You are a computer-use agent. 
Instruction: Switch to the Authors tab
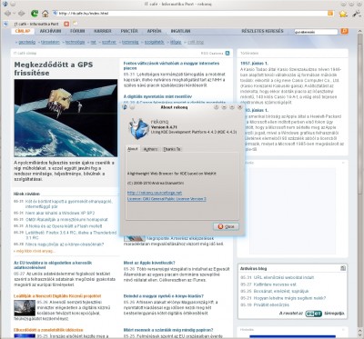150,149
